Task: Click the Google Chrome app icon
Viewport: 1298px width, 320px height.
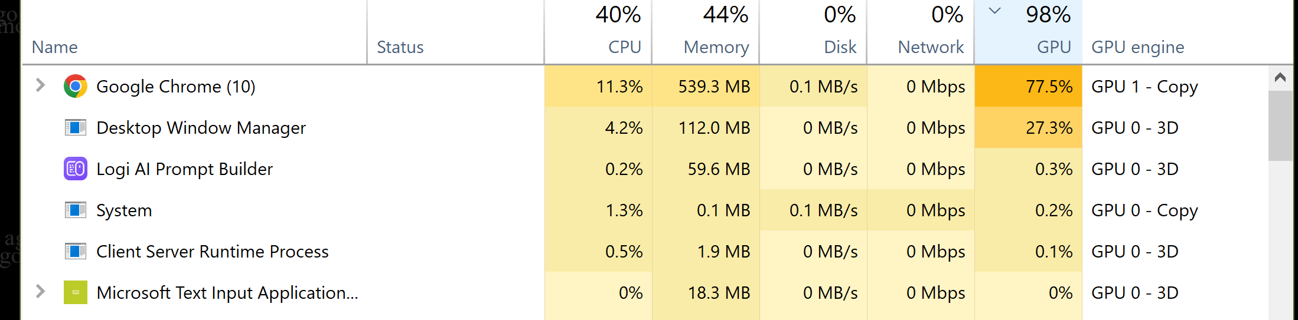Action: [76, 87]
